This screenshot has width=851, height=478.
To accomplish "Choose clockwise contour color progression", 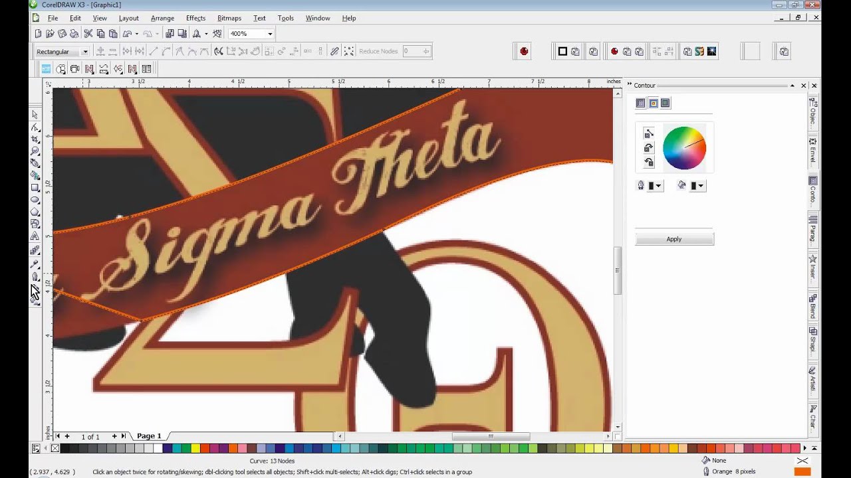I will pos(649,147).
